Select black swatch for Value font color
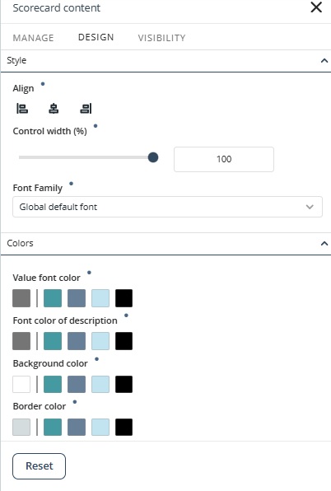 [124, 298]
